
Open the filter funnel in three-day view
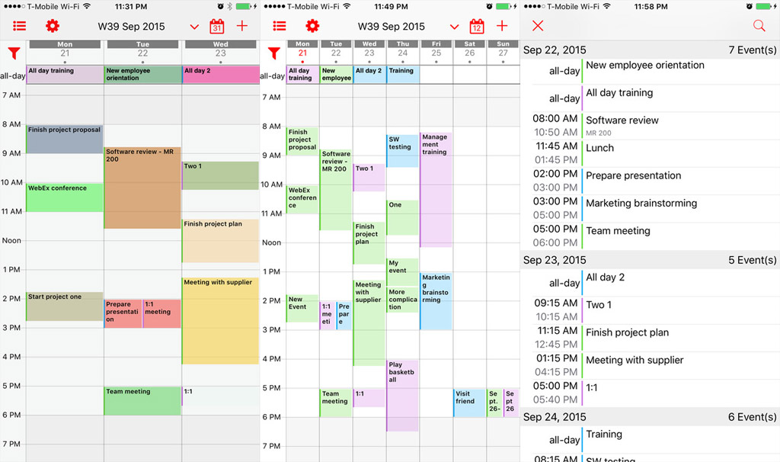tap(13, 53)
